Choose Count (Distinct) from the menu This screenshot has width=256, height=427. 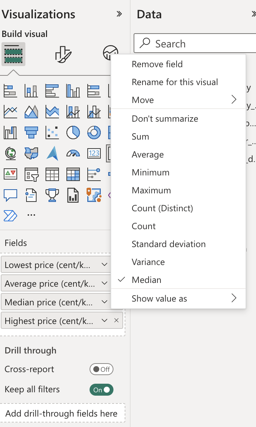pos(162,208)
